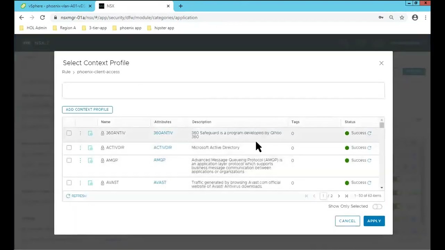Apply the selected context profile
This screenshot has width=445, height=250.
[374, 221]
